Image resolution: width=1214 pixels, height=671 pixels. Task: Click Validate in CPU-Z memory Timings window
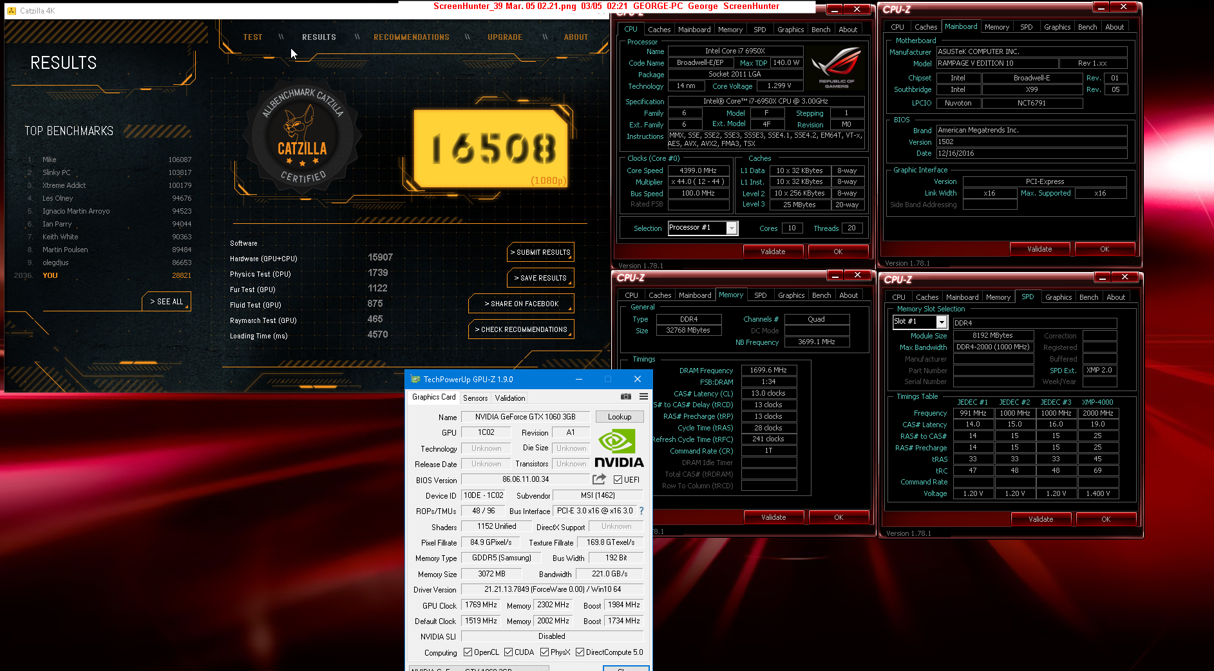[x=773, y=517]
